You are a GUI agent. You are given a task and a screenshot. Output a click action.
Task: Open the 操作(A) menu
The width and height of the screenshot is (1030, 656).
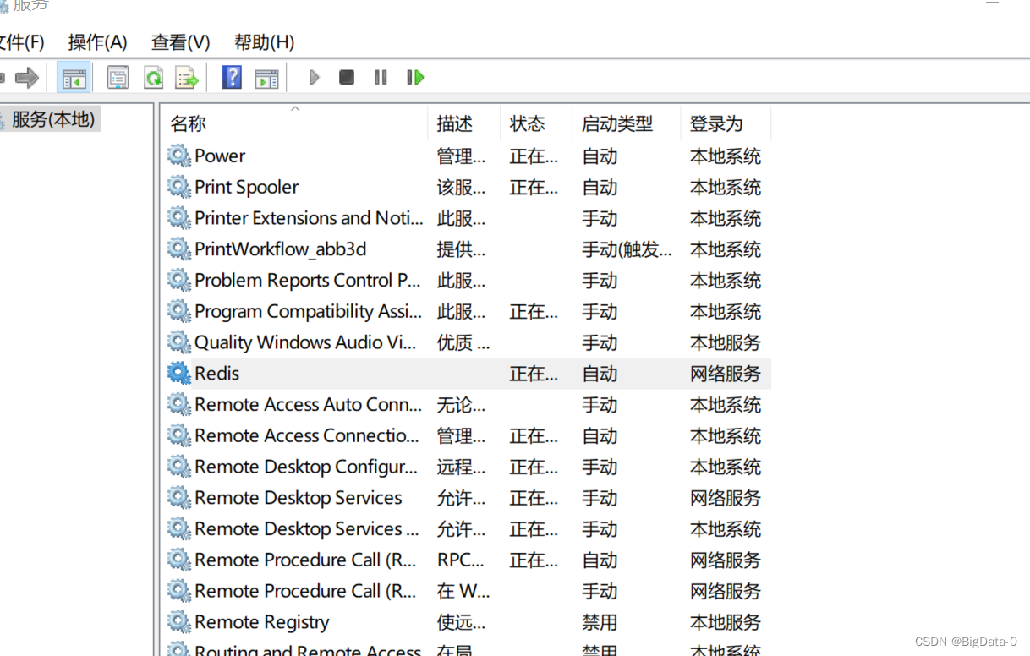98,42
